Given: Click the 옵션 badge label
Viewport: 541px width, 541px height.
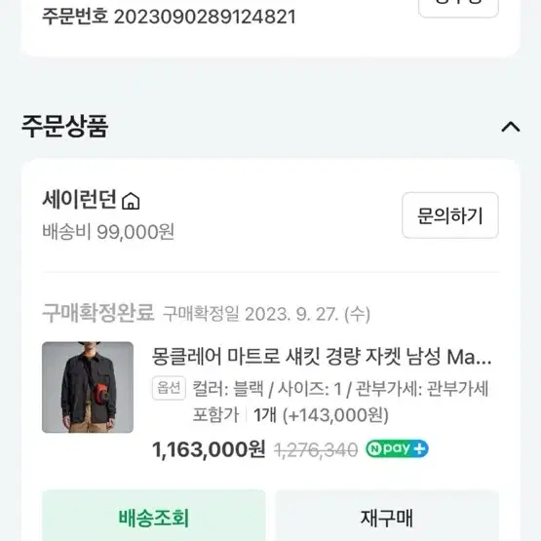Looking at the screenshot, I should coord(169,388).
